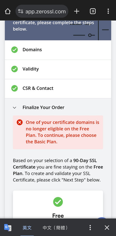Select the Free plan card
Viewport: 116px width, 236px height.
pos(58,204)
